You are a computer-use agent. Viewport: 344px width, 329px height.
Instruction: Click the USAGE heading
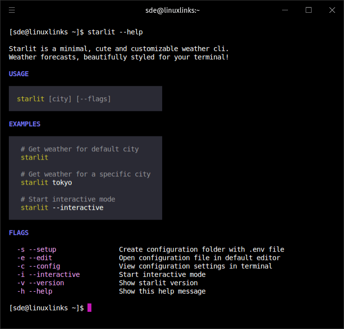[19, 74]
